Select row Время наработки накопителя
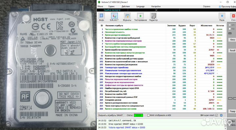The image size is (236, 130). (162, 50)
